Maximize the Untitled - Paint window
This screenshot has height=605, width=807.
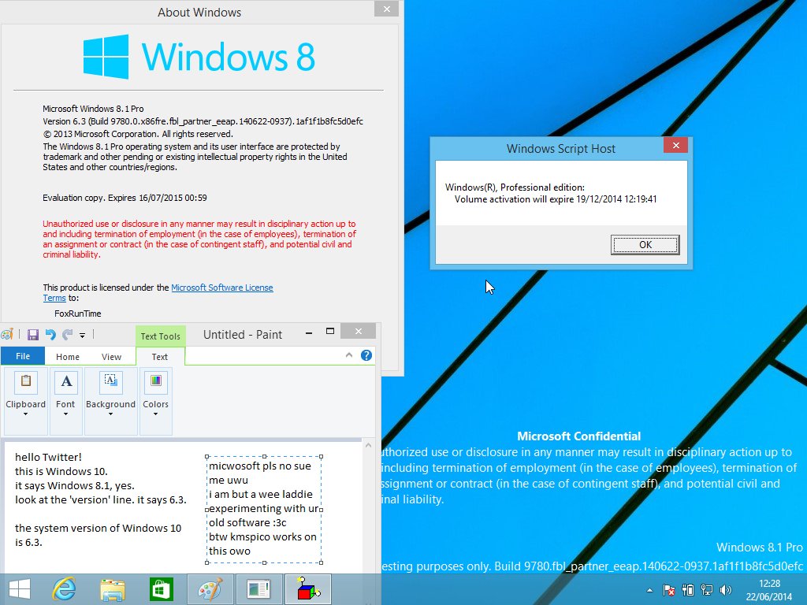(x=330, y=332)
